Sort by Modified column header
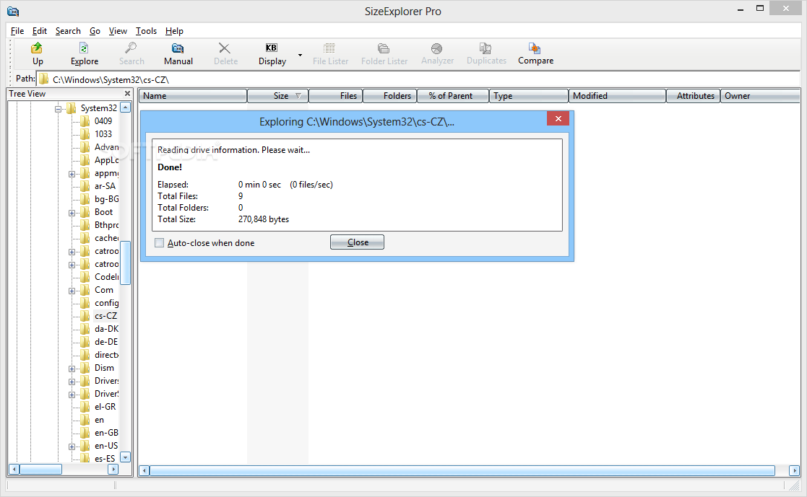The width and height of the screenshot is (807, 497). coord(617,96)
